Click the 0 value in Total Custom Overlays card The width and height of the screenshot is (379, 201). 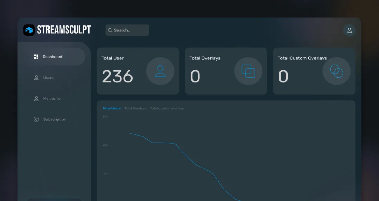[283, 76]
